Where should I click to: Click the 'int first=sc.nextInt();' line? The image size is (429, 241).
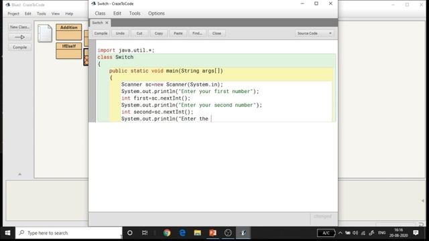[156, 98]
